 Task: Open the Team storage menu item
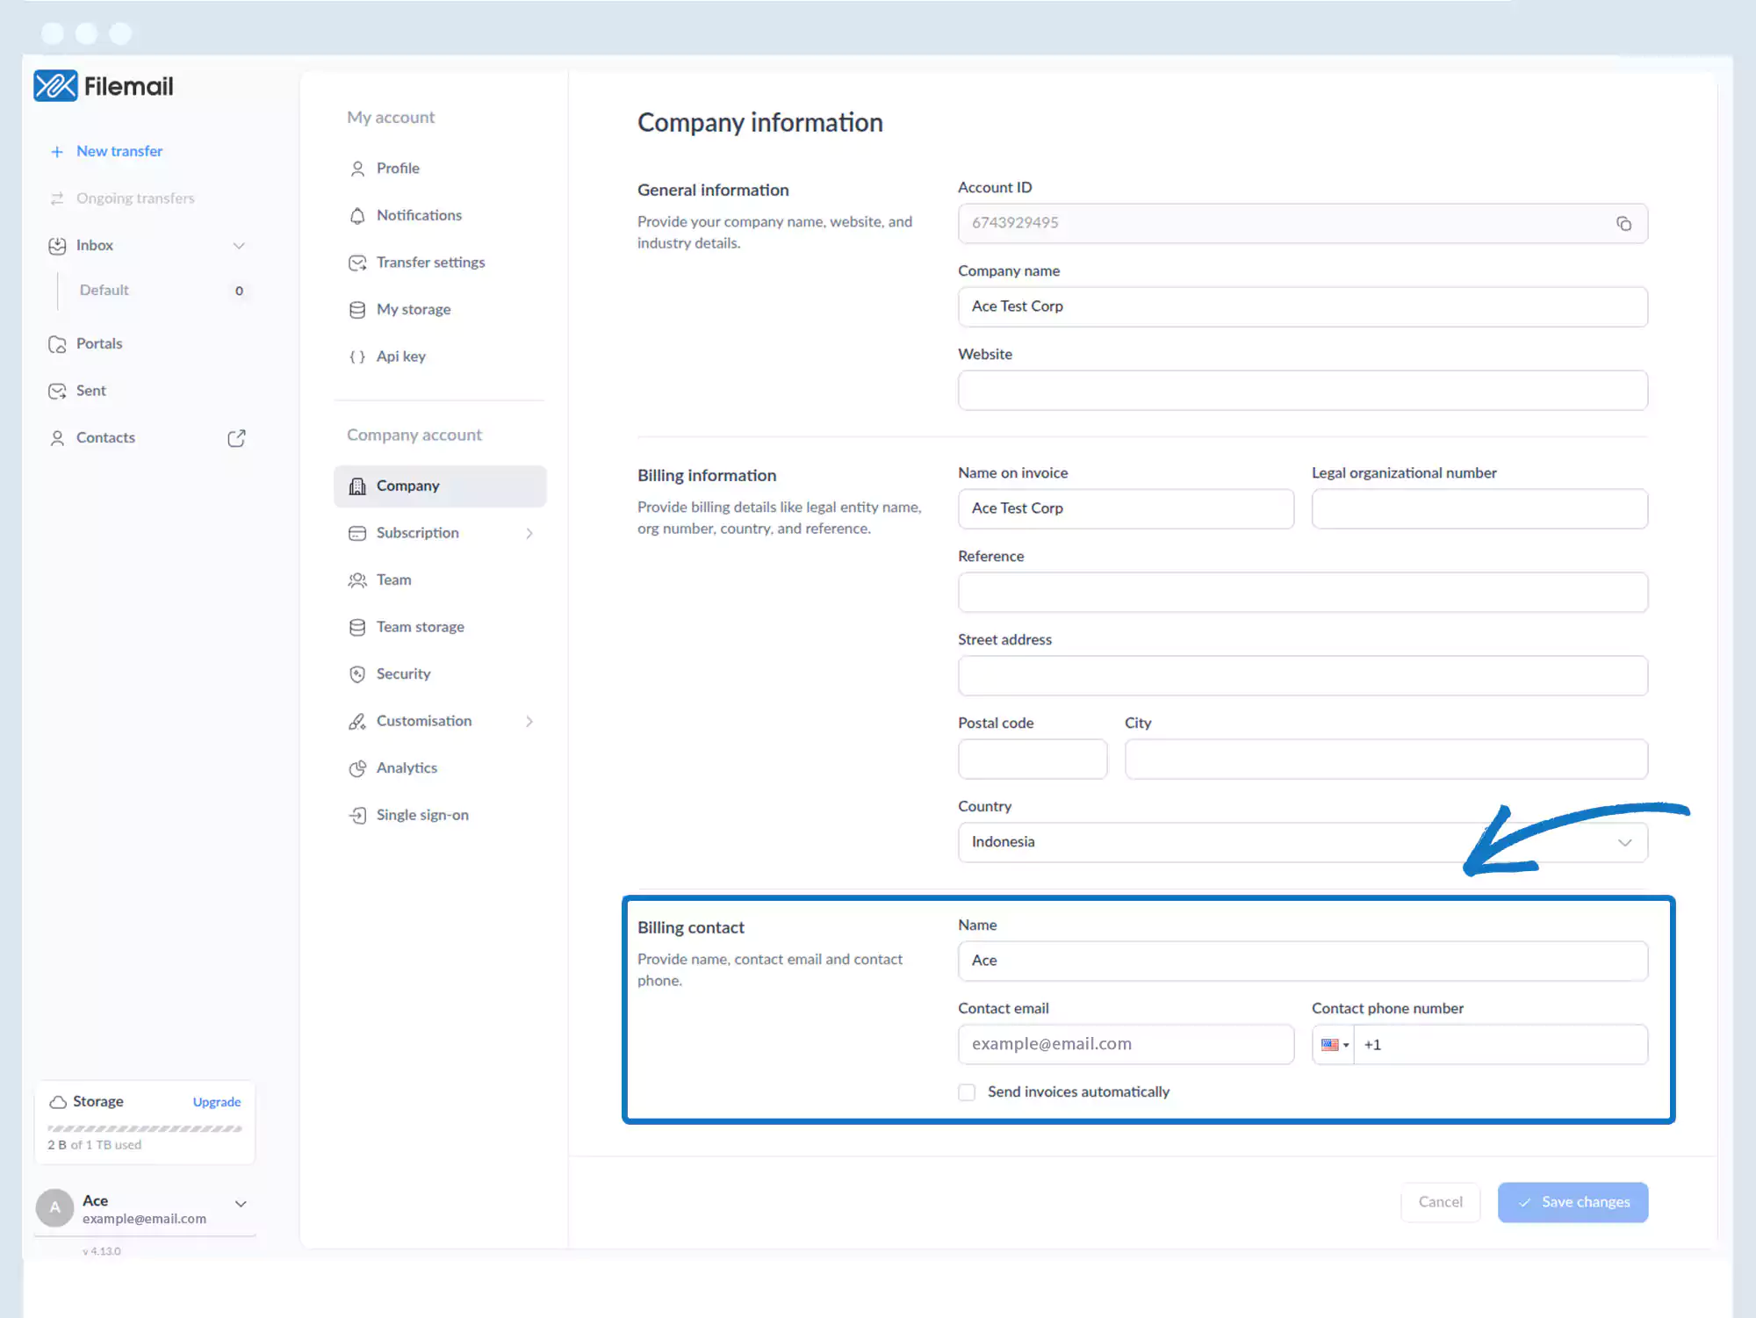420,627
